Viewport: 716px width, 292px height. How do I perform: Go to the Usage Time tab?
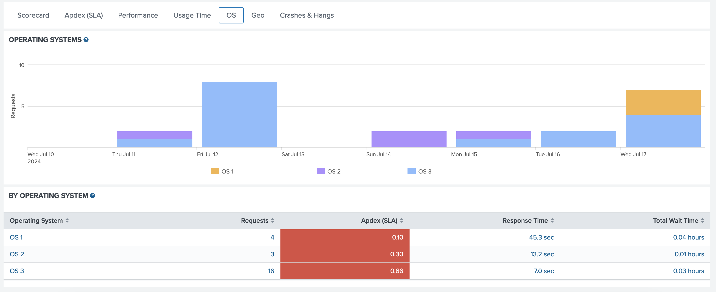[192, 15]
